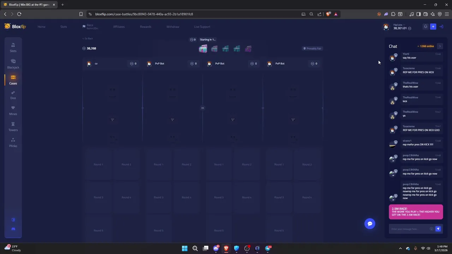The width and height of the screenshot is (452, 254).
Task: Collapse the chat panel arrow
Action: pyautogui.click(x=440, y=46)
